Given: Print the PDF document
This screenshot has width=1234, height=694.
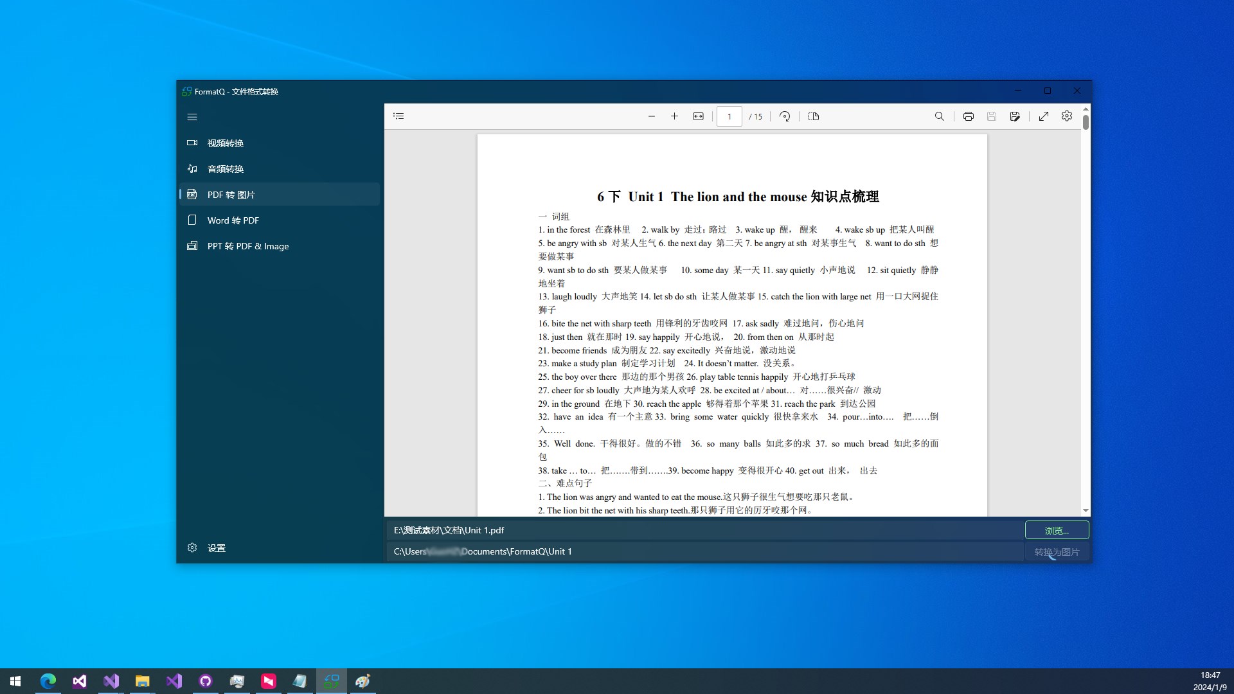Looking at the screenshot, I should [x=969, y=116].
